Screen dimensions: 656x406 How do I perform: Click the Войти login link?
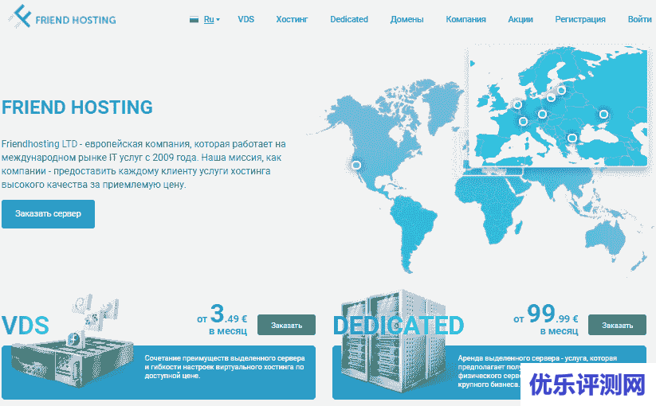click(x=639, y=19)
